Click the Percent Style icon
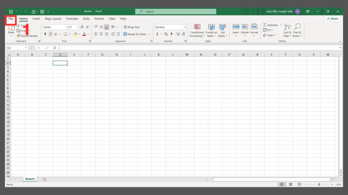 point(166,34)
